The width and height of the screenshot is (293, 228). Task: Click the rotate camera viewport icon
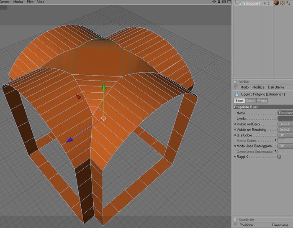(224, 2)
